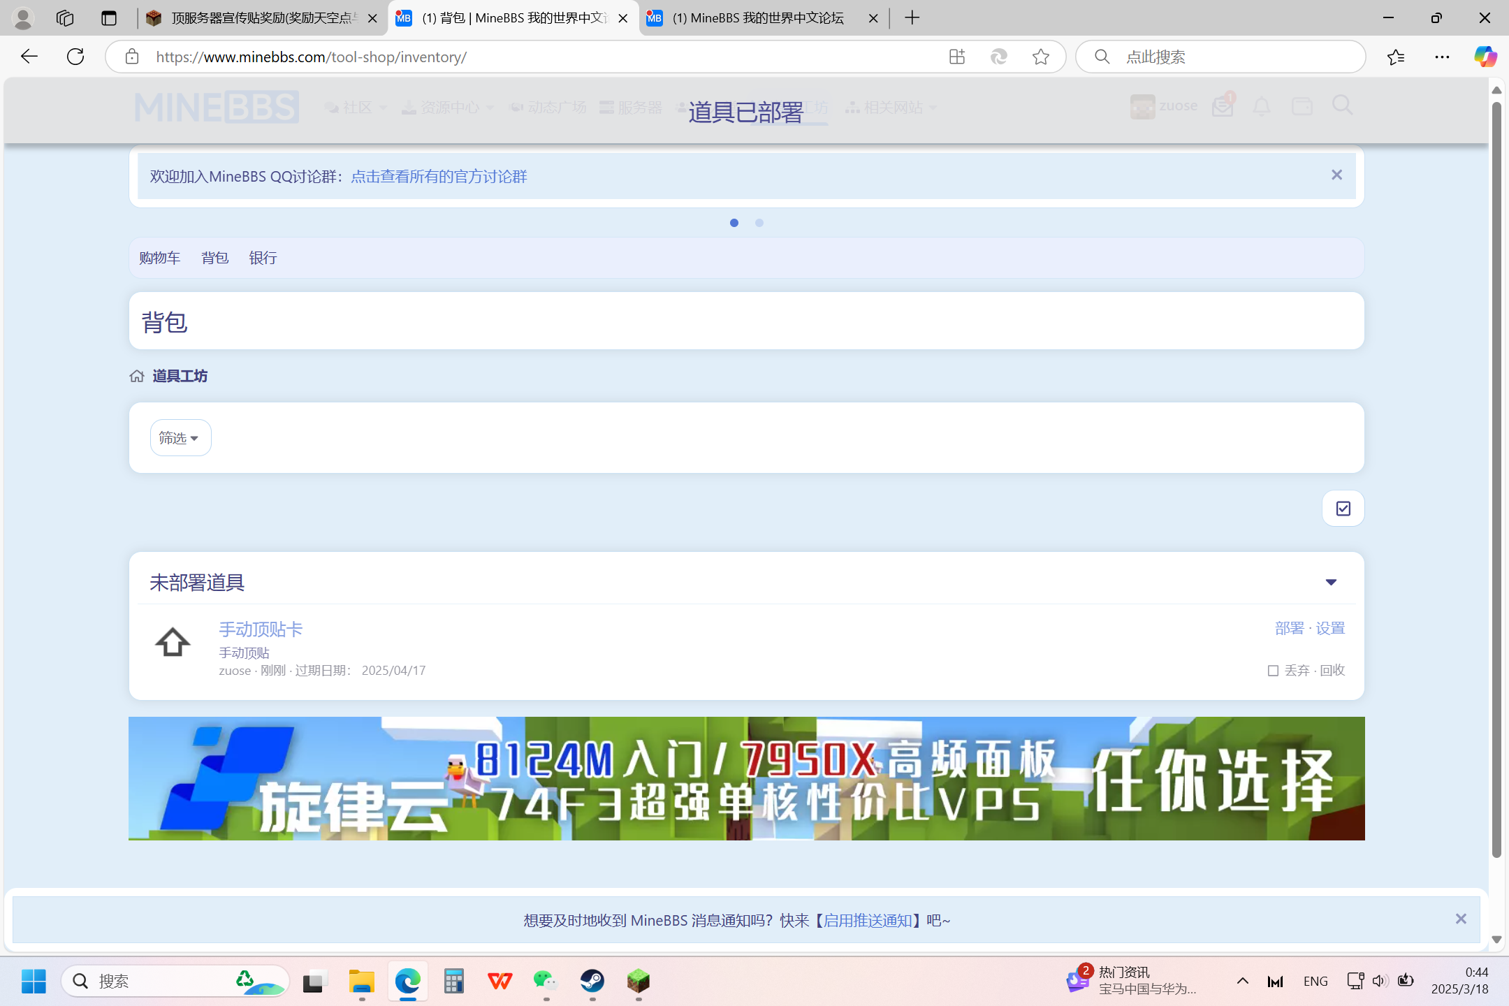Click the 旋律云 VPS advertisement banner

point(746,778)
